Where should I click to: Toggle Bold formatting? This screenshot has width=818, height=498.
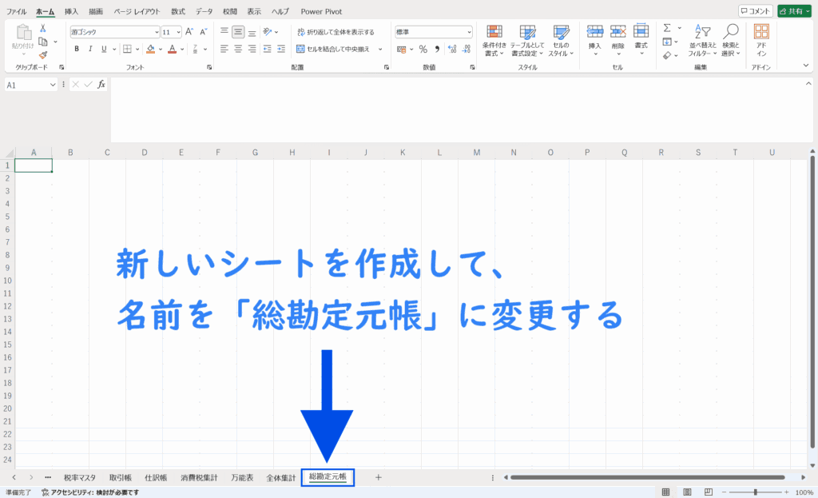[x=77, y=49]
